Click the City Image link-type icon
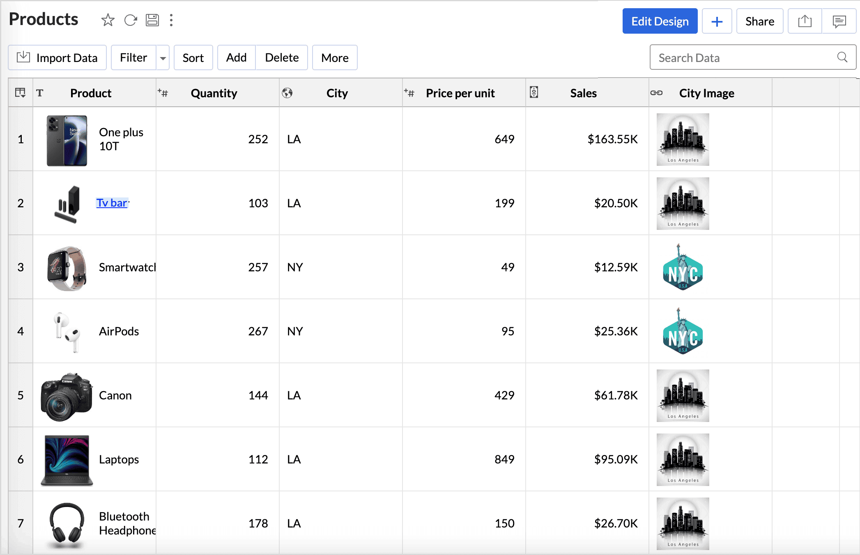The width and height of the screenshot is (860, 555). tap(656, 93)
